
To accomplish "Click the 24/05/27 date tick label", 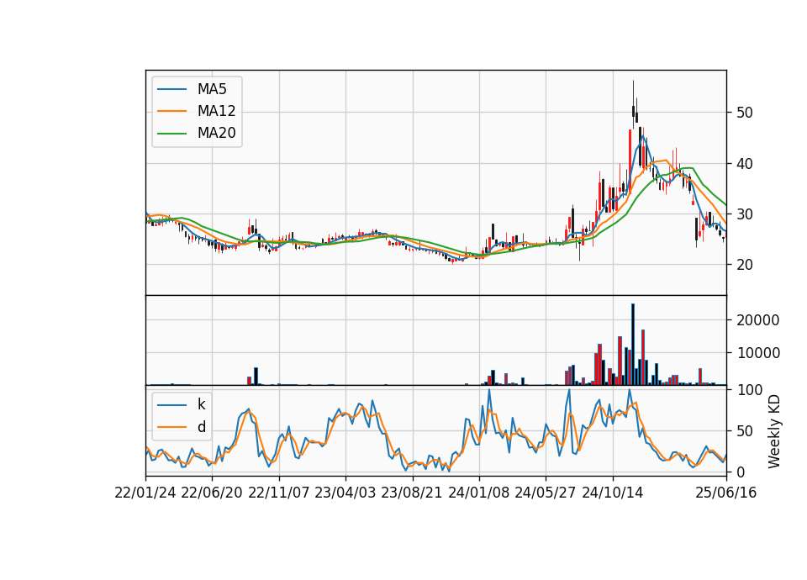I will click(x=546, y=493).
